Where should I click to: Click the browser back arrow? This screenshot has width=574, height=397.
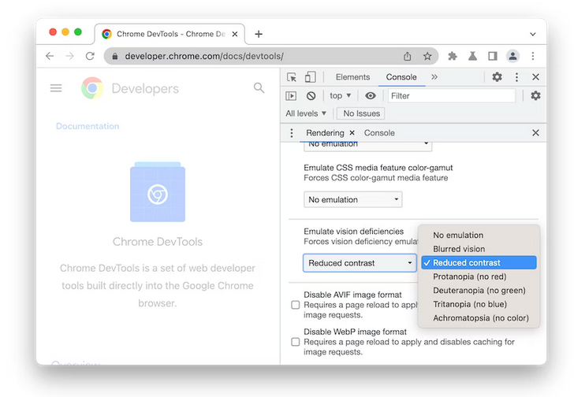50,56
